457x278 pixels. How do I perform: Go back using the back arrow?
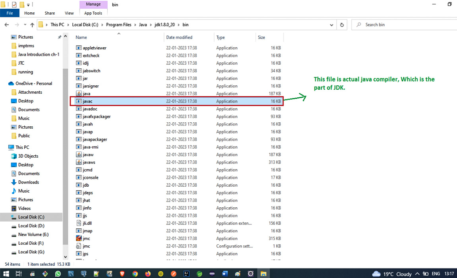[x=7, y=25]
